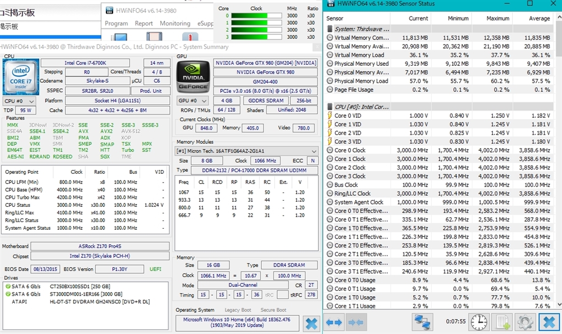Image resolution: width=562 pixels, height=334 pixels.
Task: Open the GPU #0 selector dropdown
Action: coord(193,100)
